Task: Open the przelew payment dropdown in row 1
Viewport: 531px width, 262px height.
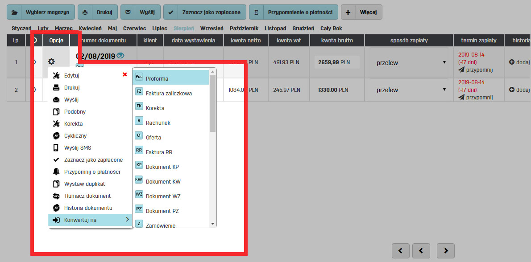Action: click(x=411, y=62)
